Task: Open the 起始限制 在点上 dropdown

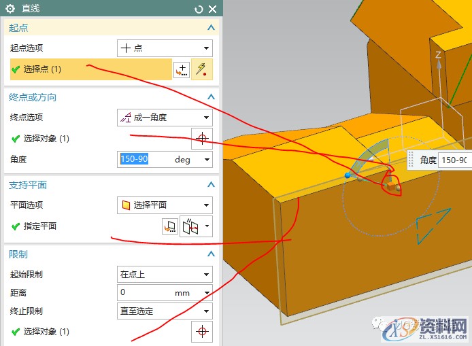Action: coord(165,275)
